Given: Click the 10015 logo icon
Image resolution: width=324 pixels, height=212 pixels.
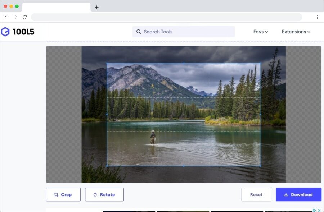Looking at the screenshot, I should click(5, 32).
